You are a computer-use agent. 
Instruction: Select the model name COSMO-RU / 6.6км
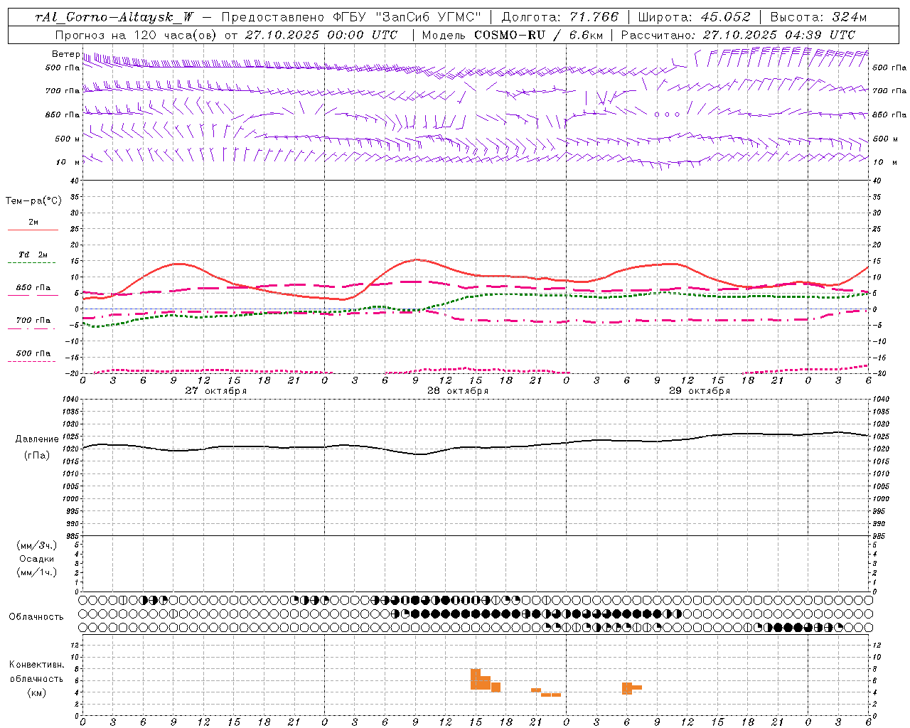(x=538, y=35)
